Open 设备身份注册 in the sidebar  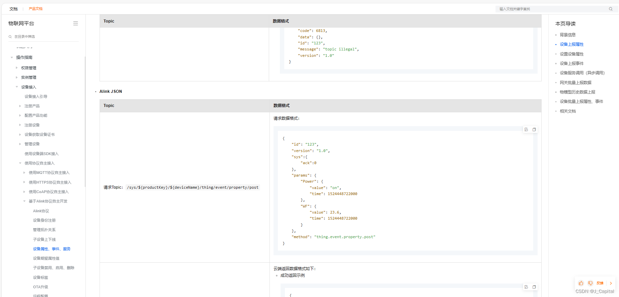coord(44,220)
